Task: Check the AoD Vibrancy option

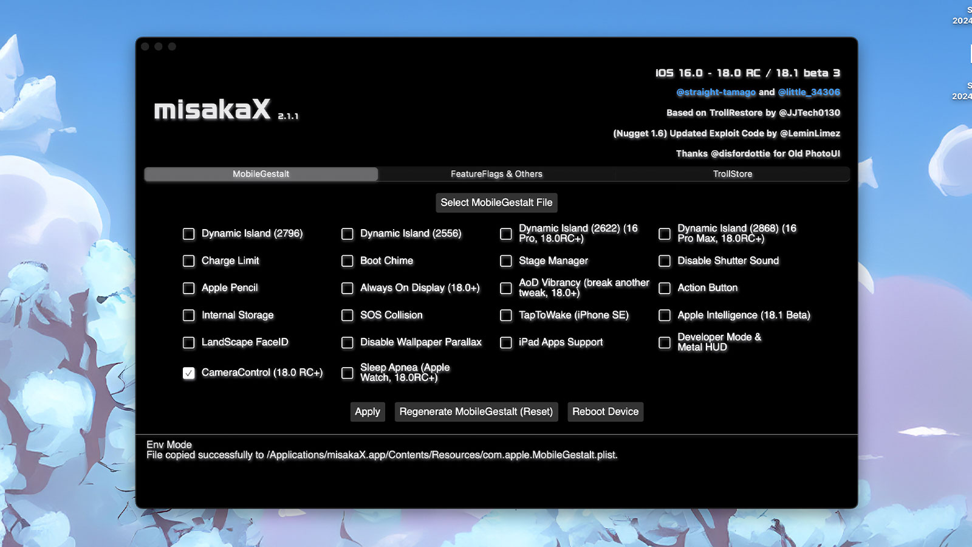Action: pyautogui.click(x=506, y=288)
